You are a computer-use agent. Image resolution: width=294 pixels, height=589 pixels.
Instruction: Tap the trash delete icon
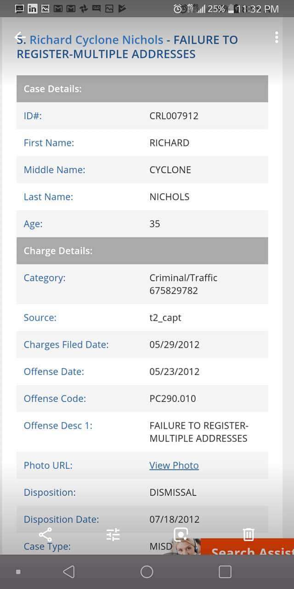tap(248, 534)
